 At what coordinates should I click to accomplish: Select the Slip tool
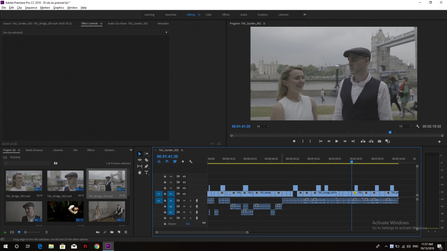[x=139, y=166]
